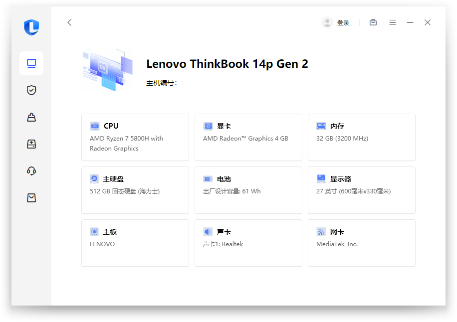Open the CPU info card
Image resolution: width=457 pixels, height=322 pixels.
point(135,138)
